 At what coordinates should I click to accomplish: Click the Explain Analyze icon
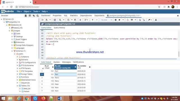pos(132,20)
